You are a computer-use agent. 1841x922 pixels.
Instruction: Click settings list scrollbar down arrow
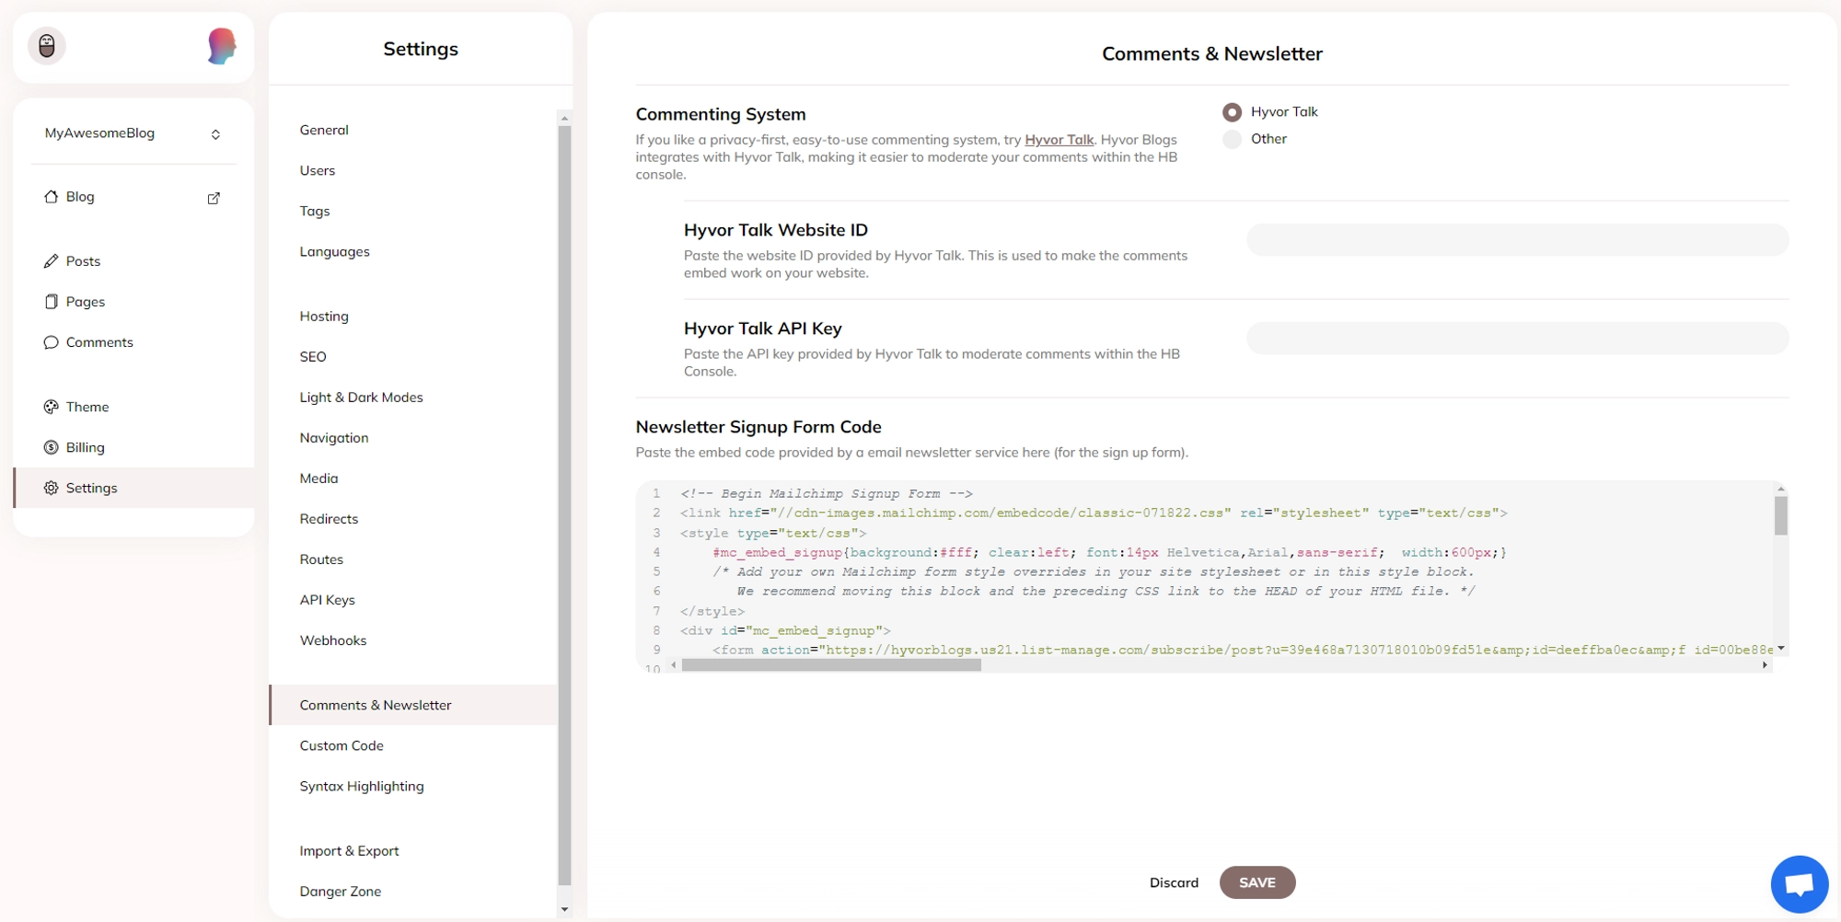[x=564, y=909]
